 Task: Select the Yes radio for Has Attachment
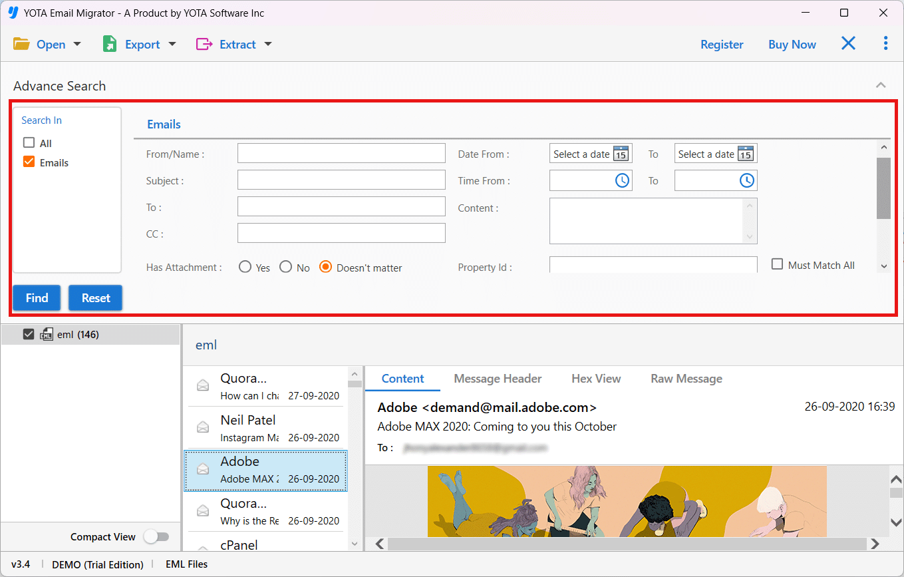click(x=245, y=266)
